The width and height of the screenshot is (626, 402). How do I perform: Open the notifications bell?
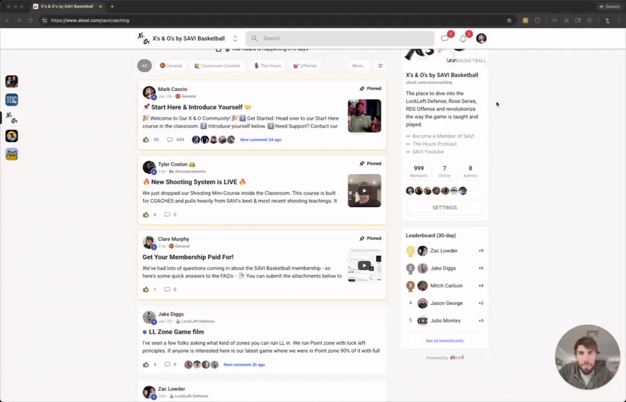pyautogui.click(x=463, y=38)
